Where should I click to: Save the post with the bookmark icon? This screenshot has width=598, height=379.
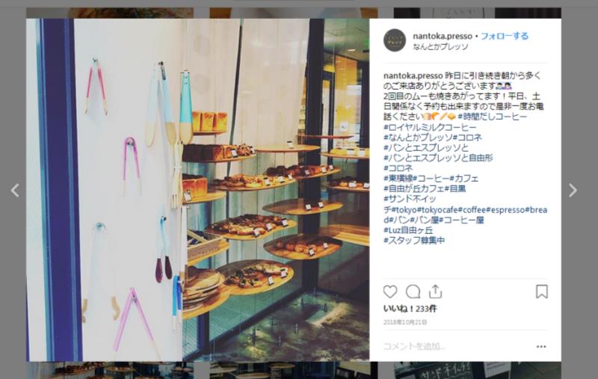pos(541,292)
